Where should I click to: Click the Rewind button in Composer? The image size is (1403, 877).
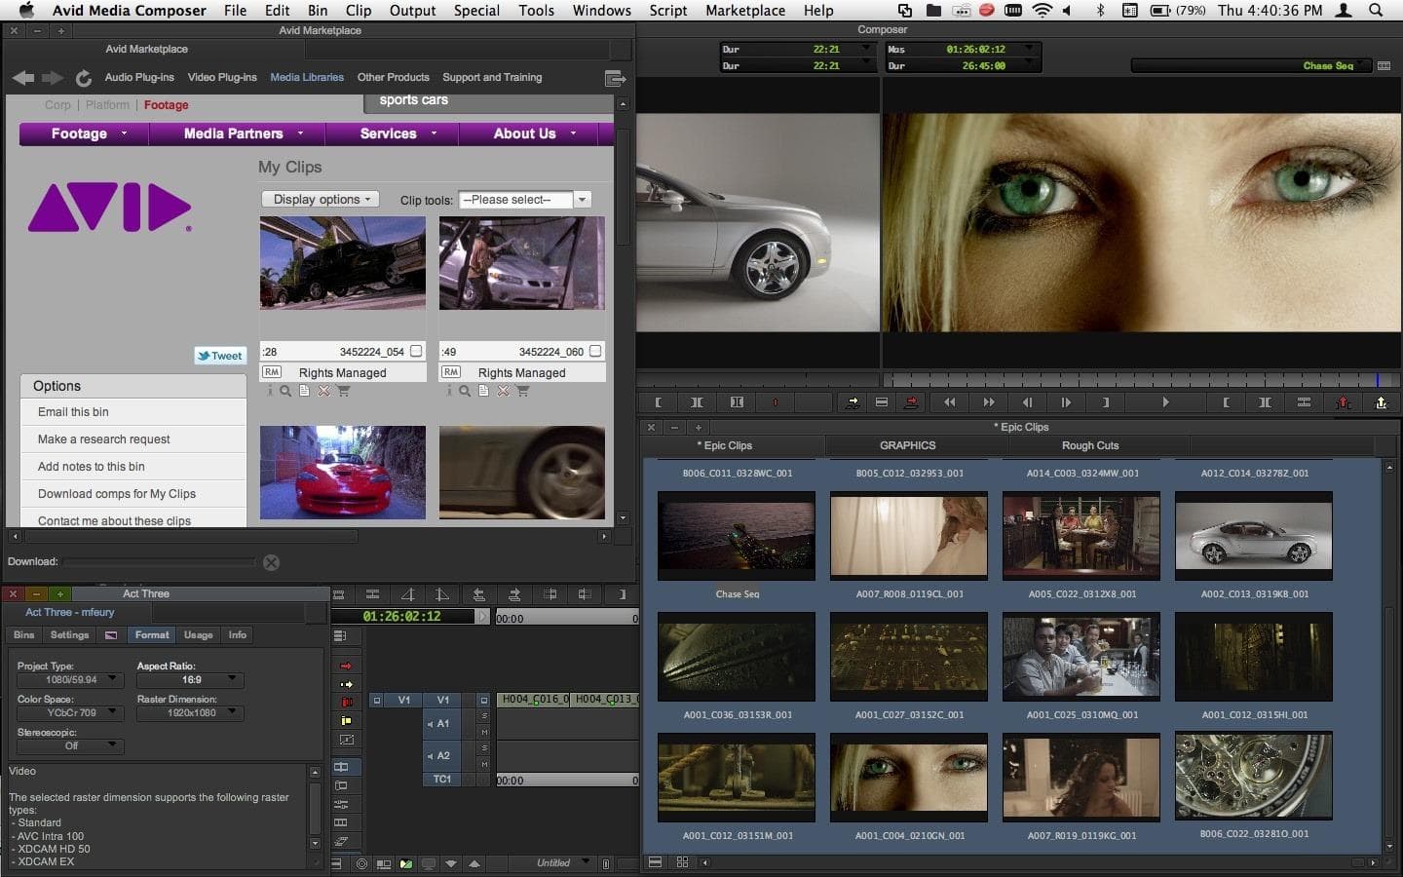[x=949, y=401]
